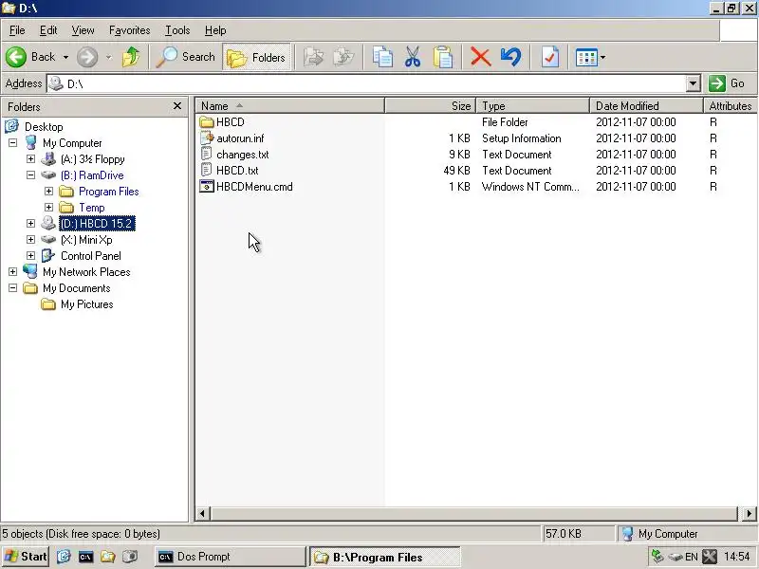Go back with the green Back arrow

pos(30,57)
